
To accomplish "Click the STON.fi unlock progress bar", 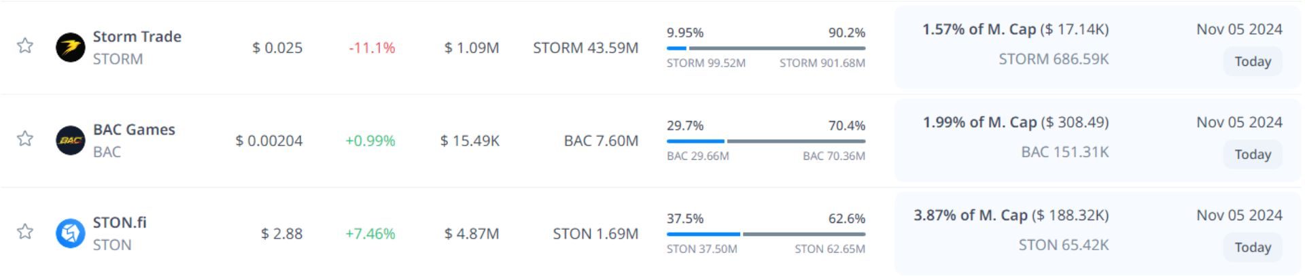I will 765,235.
